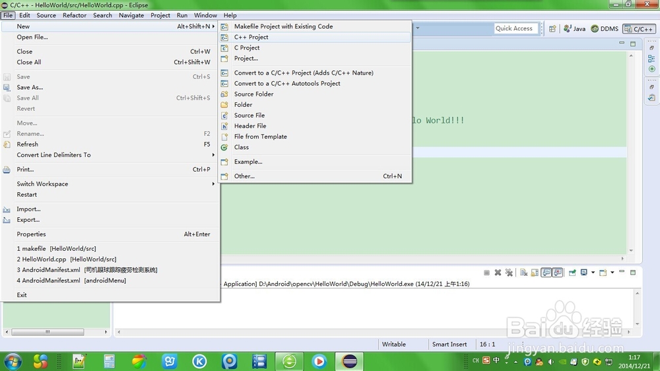Click the File from Template icon
This screenshot has width=660, height=371.
coord(225,137)
